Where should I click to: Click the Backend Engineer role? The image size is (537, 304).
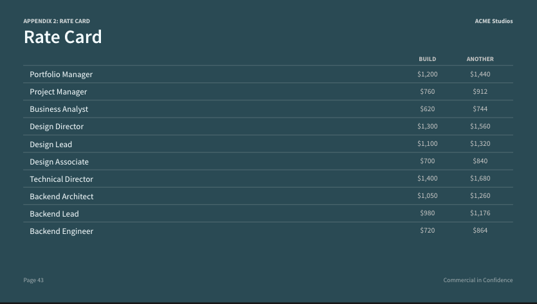click(x=61, y=231)
